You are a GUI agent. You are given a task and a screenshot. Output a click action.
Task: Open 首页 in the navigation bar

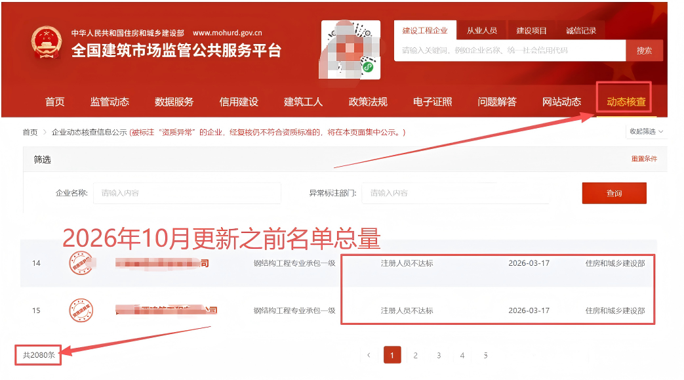(55, 102)
